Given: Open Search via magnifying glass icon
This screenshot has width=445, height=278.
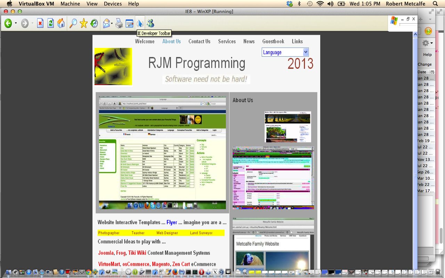Looking at the screenshot, I should click(73, 23).
